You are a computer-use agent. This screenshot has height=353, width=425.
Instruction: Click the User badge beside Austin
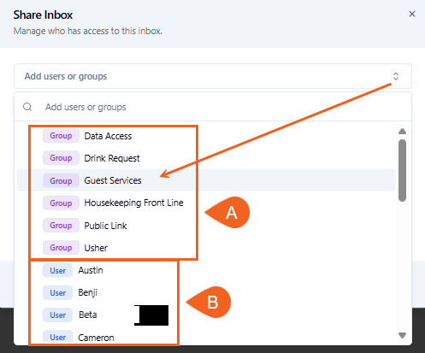(58, 270)
